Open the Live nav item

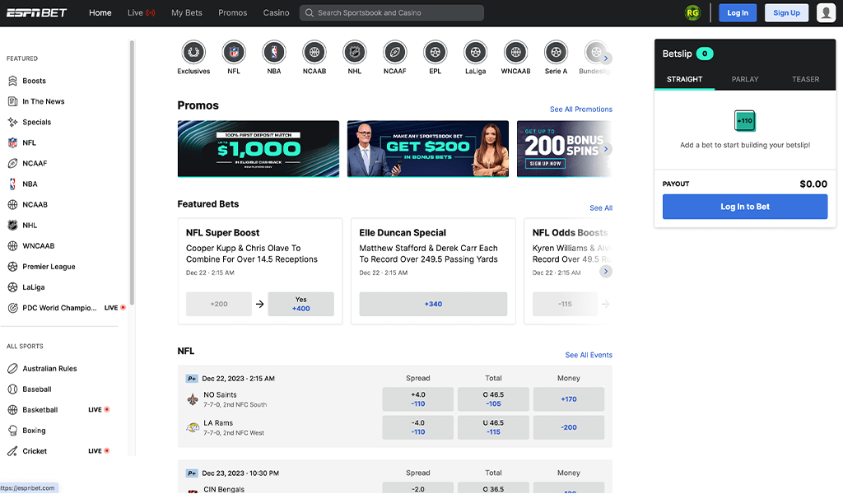(x=142, y=13)
